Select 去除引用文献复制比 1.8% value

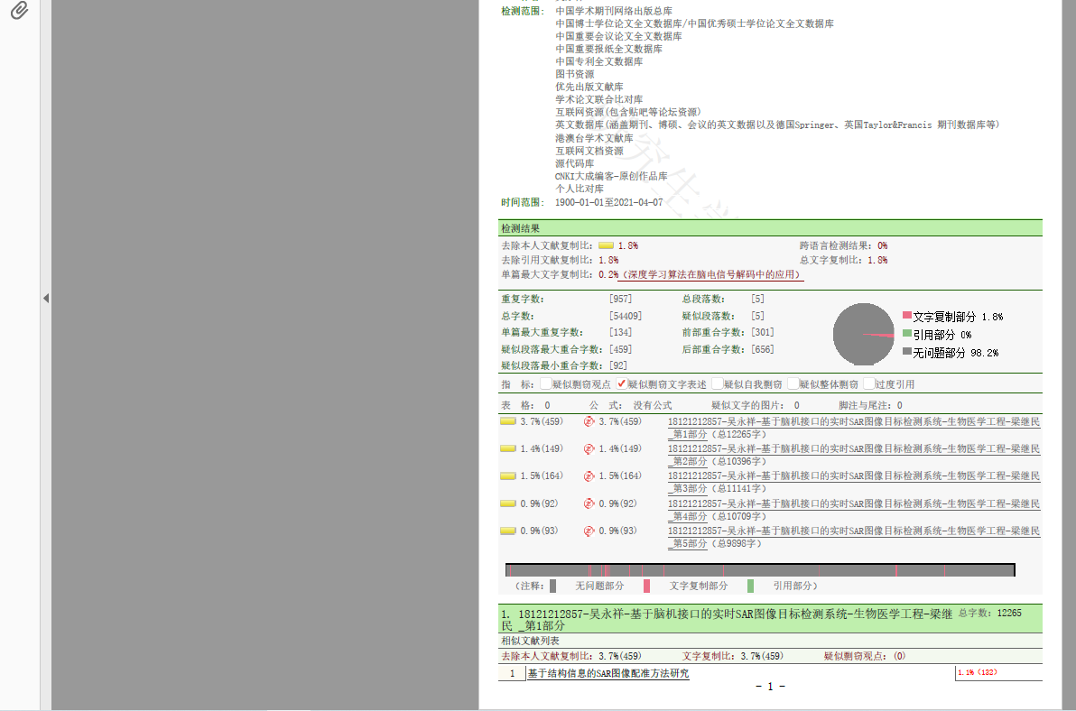pos(608,261)
